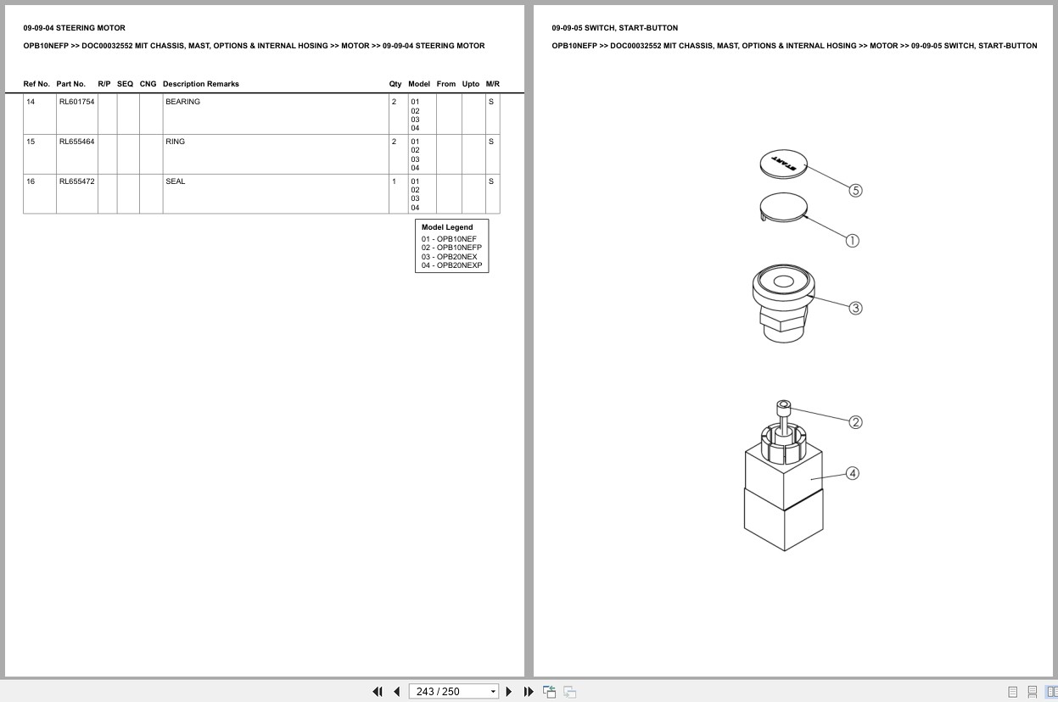Viewport: 1058px width, 702px height.
Task: Click callout number 4 in diagram
Action: pos(853,473)
